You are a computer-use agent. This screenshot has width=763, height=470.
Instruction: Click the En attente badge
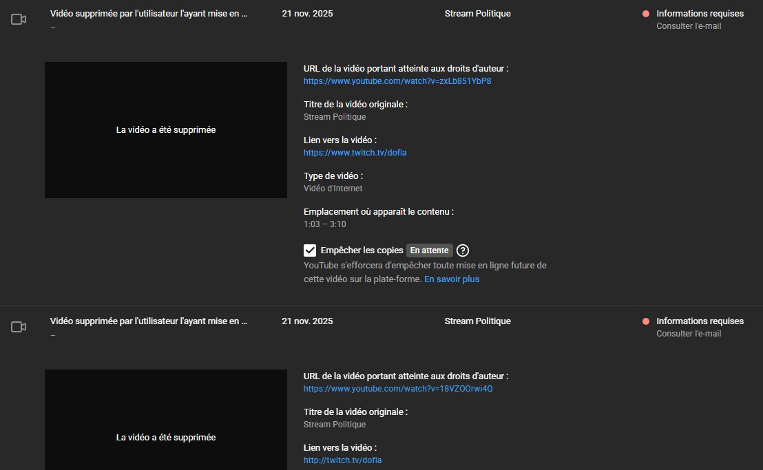point(429,250)
